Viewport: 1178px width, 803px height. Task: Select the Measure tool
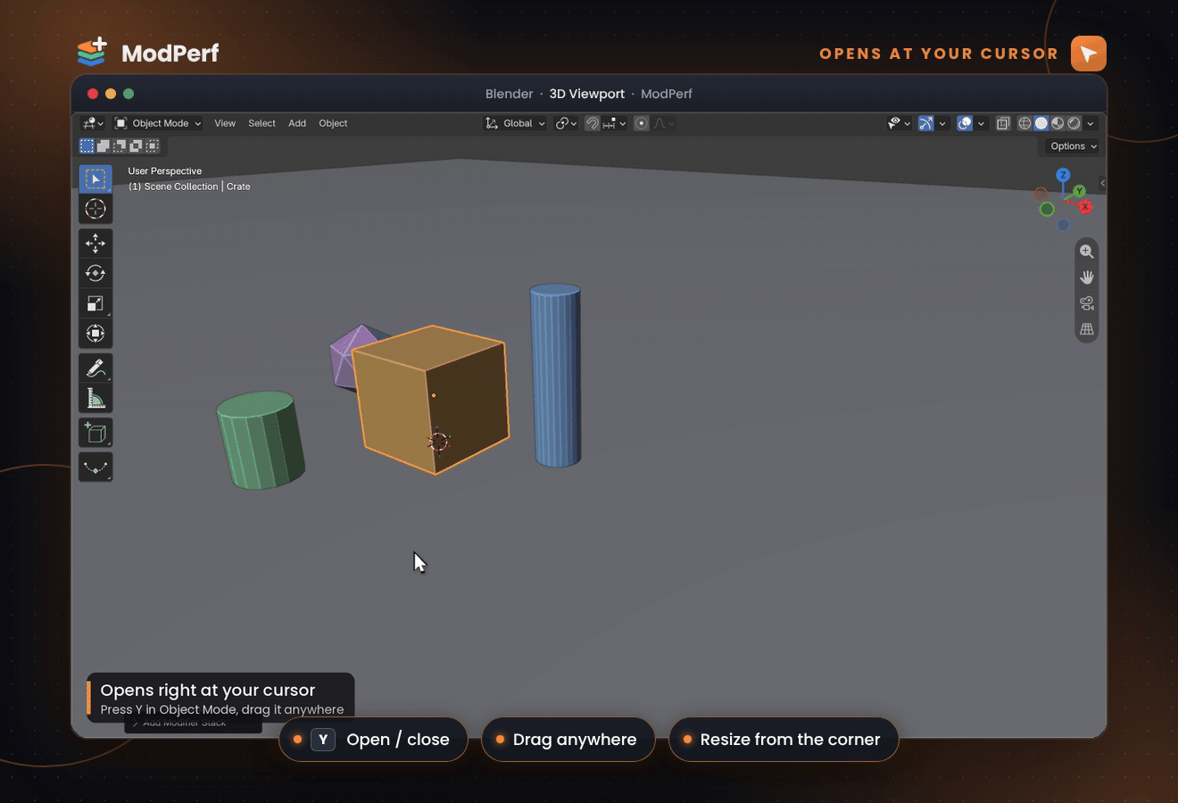[95, 398]
